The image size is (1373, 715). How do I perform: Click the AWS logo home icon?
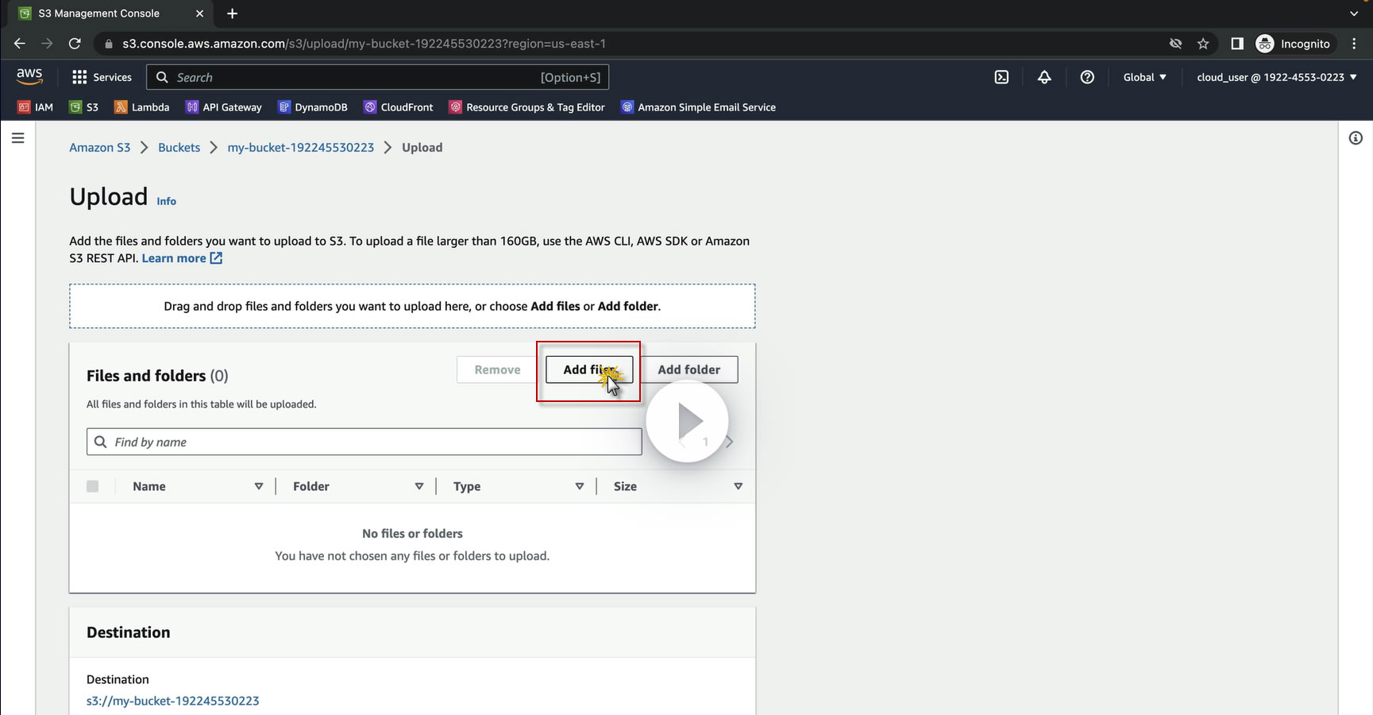click(29, 76)
